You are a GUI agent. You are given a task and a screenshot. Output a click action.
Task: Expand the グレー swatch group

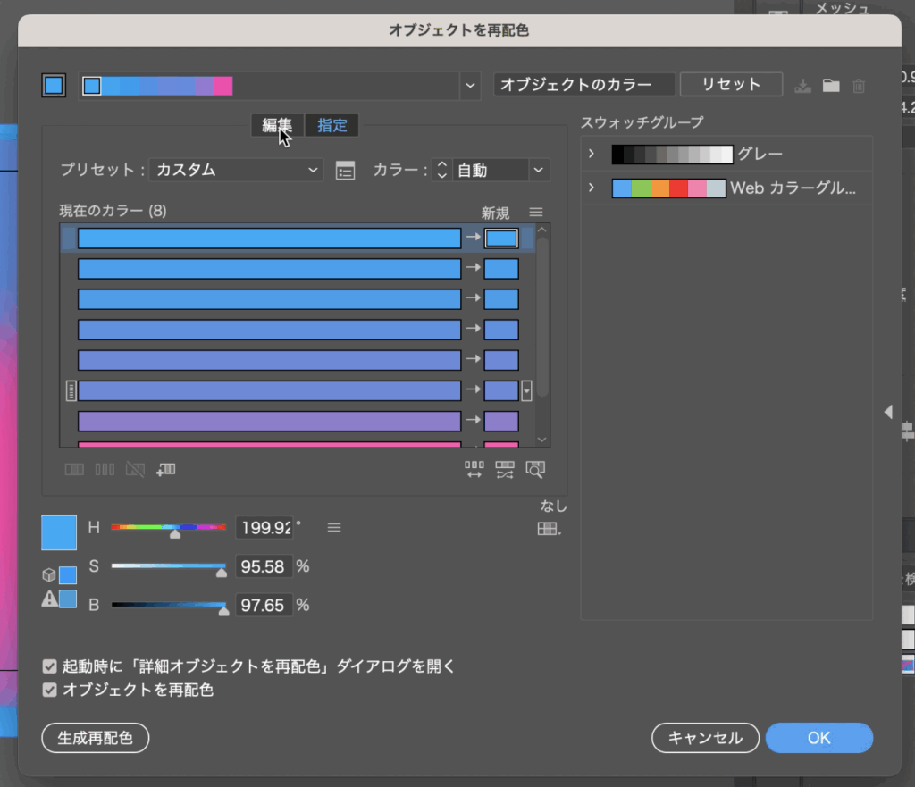click(x=592, y=154)
